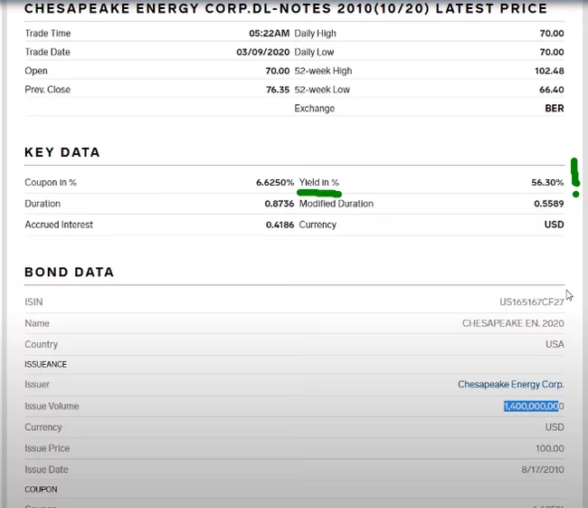Click the CHESAPEAKE EN. 2020 name value
Screen dimensions: 588x508
513,323
